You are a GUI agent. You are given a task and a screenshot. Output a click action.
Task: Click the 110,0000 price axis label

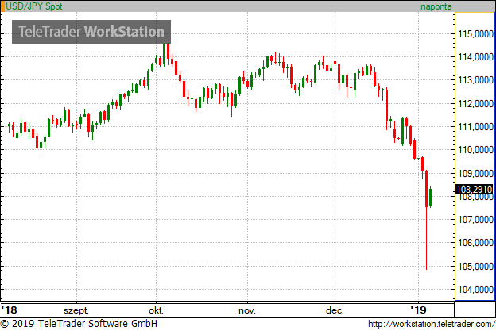[x=476, y=150]
